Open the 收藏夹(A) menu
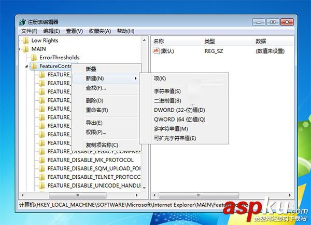This screenshot has width=311, height=225. pos(100,31)
